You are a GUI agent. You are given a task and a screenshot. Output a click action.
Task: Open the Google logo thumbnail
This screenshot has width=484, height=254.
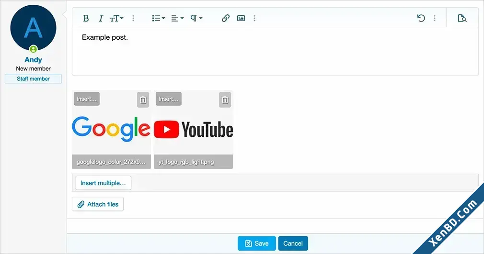point(111,129)
